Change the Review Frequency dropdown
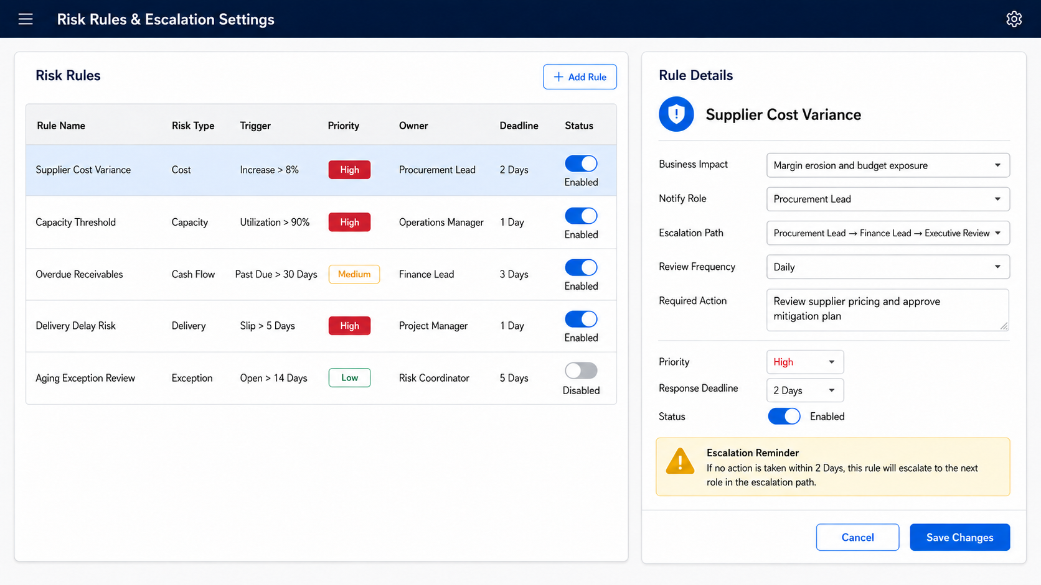This screenshot has height=585, width=1041. [x=888, y=267]
